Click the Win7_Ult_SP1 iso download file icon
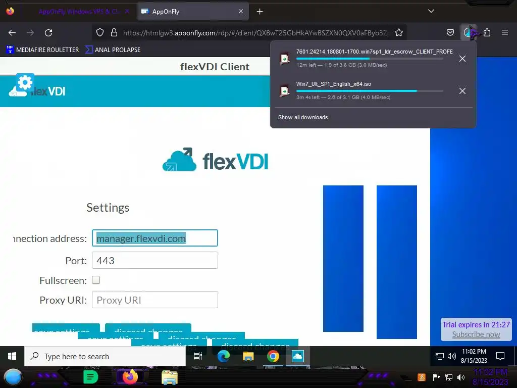Screen dimensions: 517x388 pyautogui.click(x=285, y=91)
